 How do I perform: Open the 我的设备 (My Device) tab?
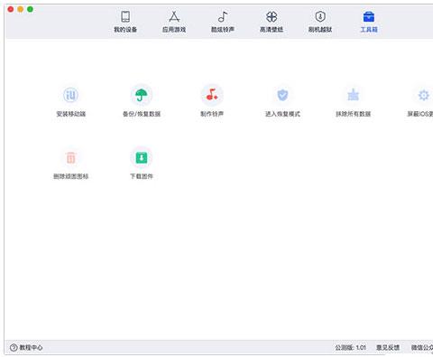[125, 21]
